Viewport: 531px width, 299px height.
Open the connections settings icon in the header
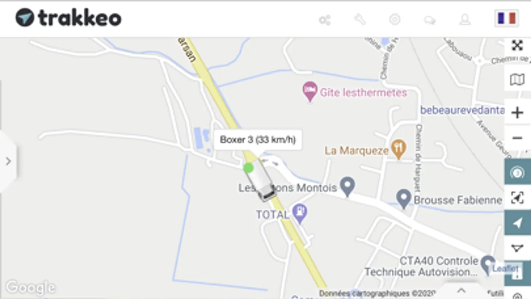point(325,20)
